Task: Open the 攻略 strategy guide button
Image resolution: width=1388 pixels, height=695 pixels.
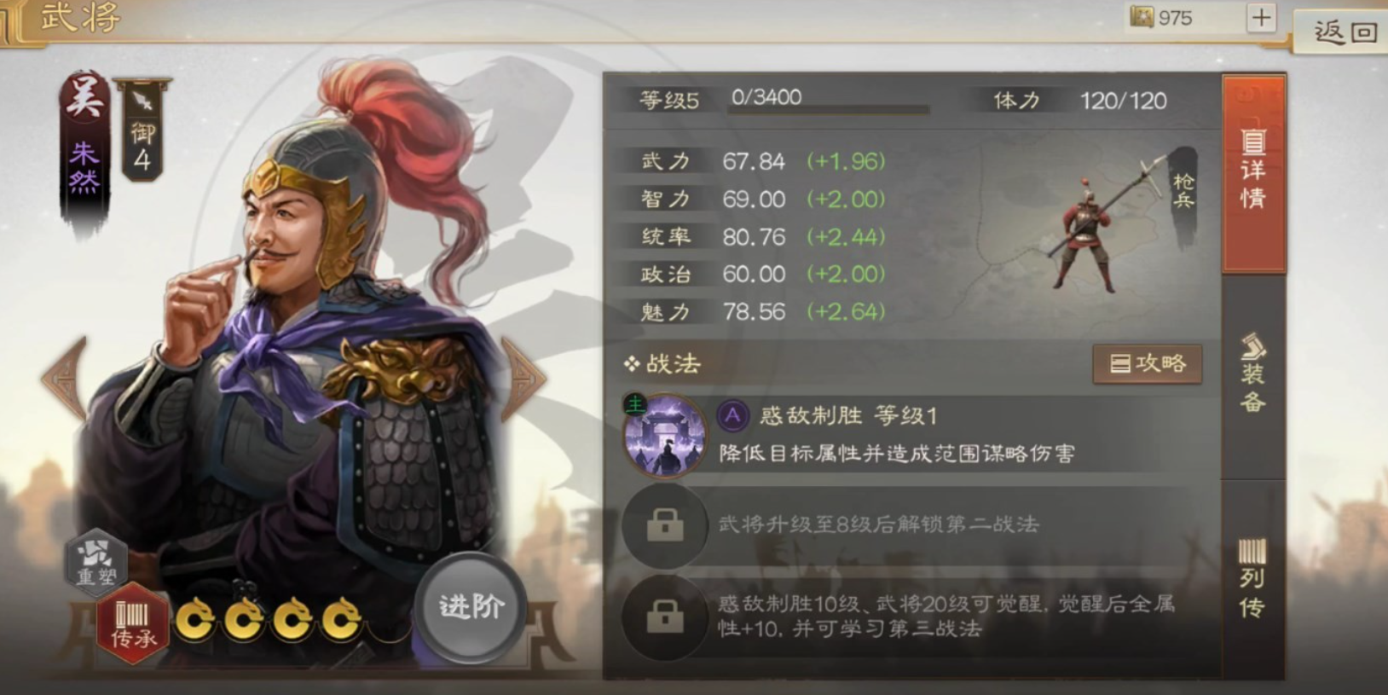Action: pyautogui.click(x=1148, y=364)
